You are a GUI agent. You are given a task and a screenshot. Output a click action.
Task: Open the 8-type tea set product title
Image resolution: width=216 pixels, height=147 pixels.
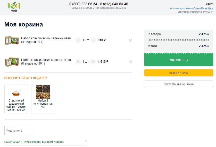point(46,62)
